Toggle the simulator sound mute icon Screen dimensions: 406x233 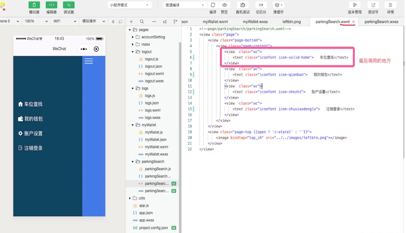(113, 22)
